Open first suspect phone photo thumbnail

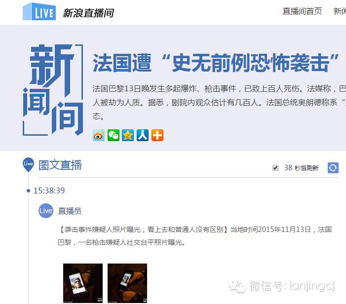point(83,283)
